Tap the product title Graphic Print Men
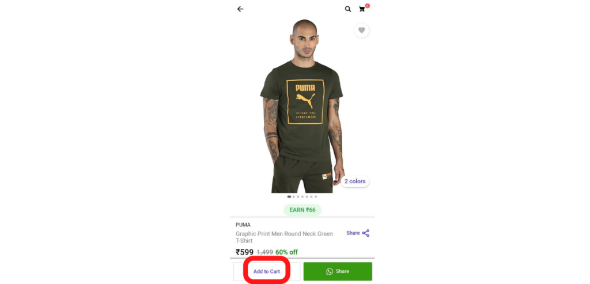590x284 pixels. (x=284, y=237)
